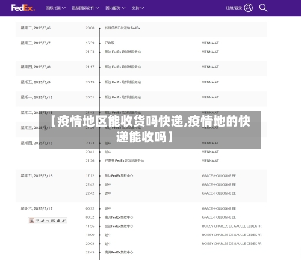Expand the 支持 menu
Image resolution: width=301 pixels, height=260 pixels.
(x=138, y=8)
